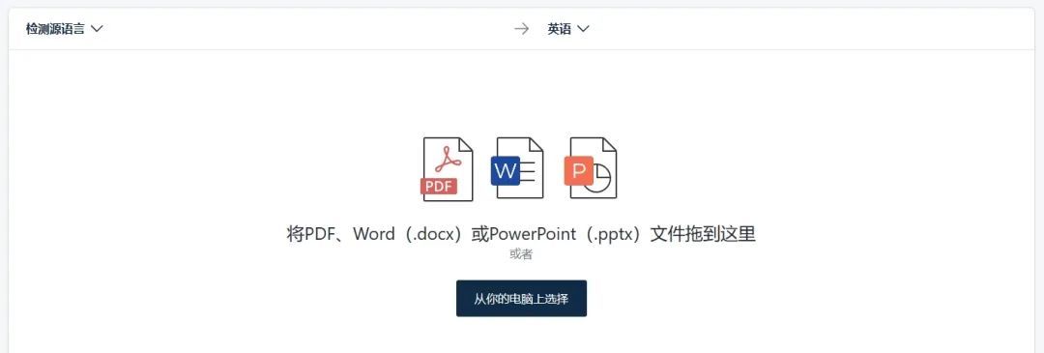Click the 从你的电脑上选择 button
This screenshot has height=353, width=1044.
pos(521,299)
